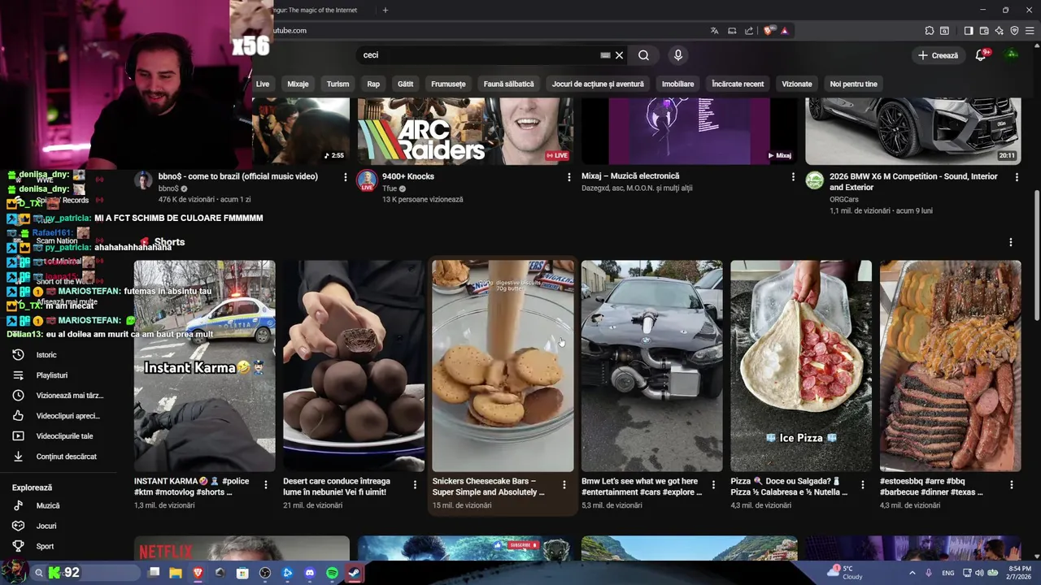Open the browser hamburger menu
Image resolution: width=1041 pixels, height=585 pixels.
(x=1030, y=31)
